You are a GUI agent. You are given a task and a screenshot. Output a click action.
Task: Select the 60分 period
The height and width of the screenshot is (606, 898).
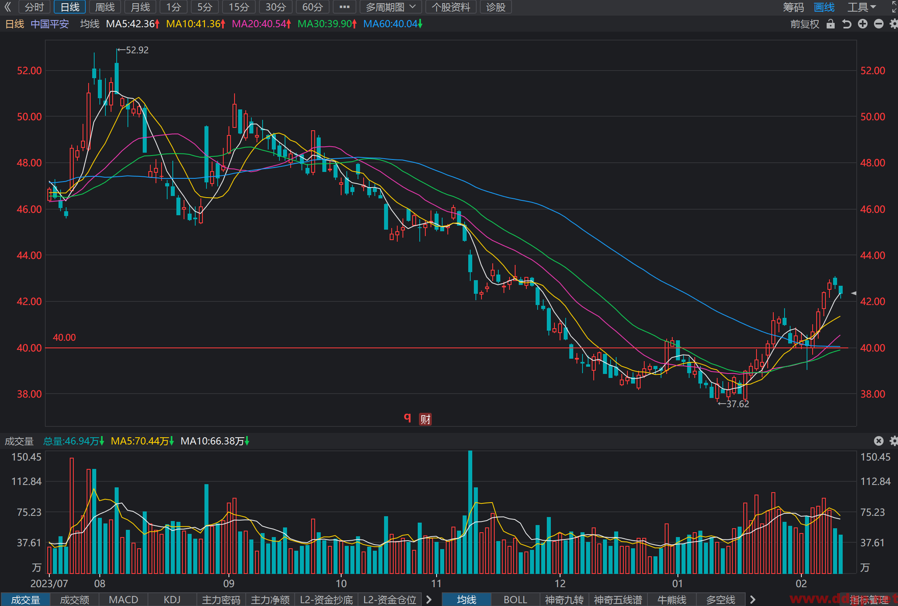point(313,7)
